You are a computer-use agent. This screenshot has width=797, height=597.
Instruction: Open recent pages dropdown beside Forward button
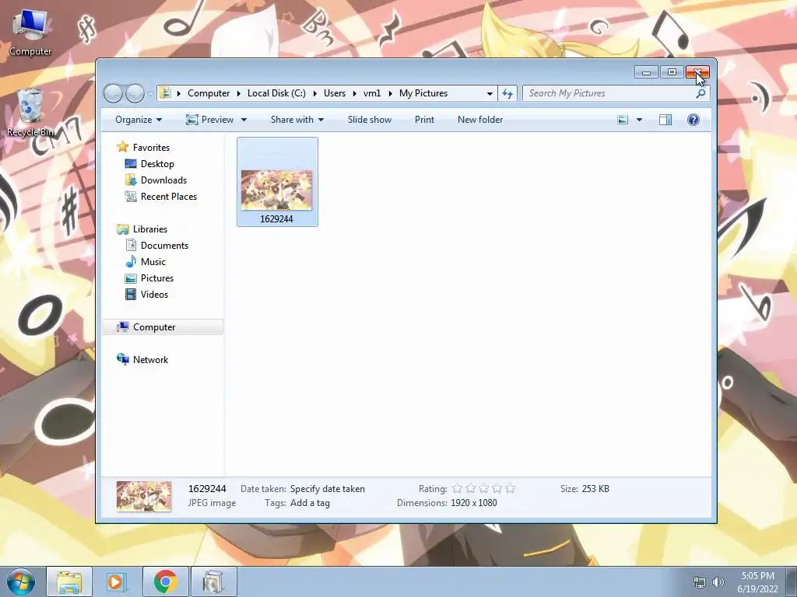pyautogui.click(x=150, y=93)
